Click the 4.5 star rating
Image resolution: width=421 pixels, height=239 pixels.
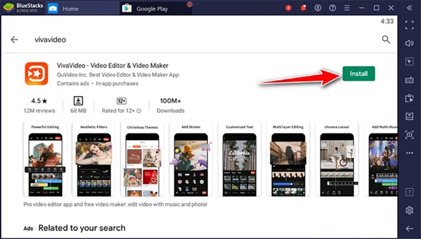click(39, 101)
